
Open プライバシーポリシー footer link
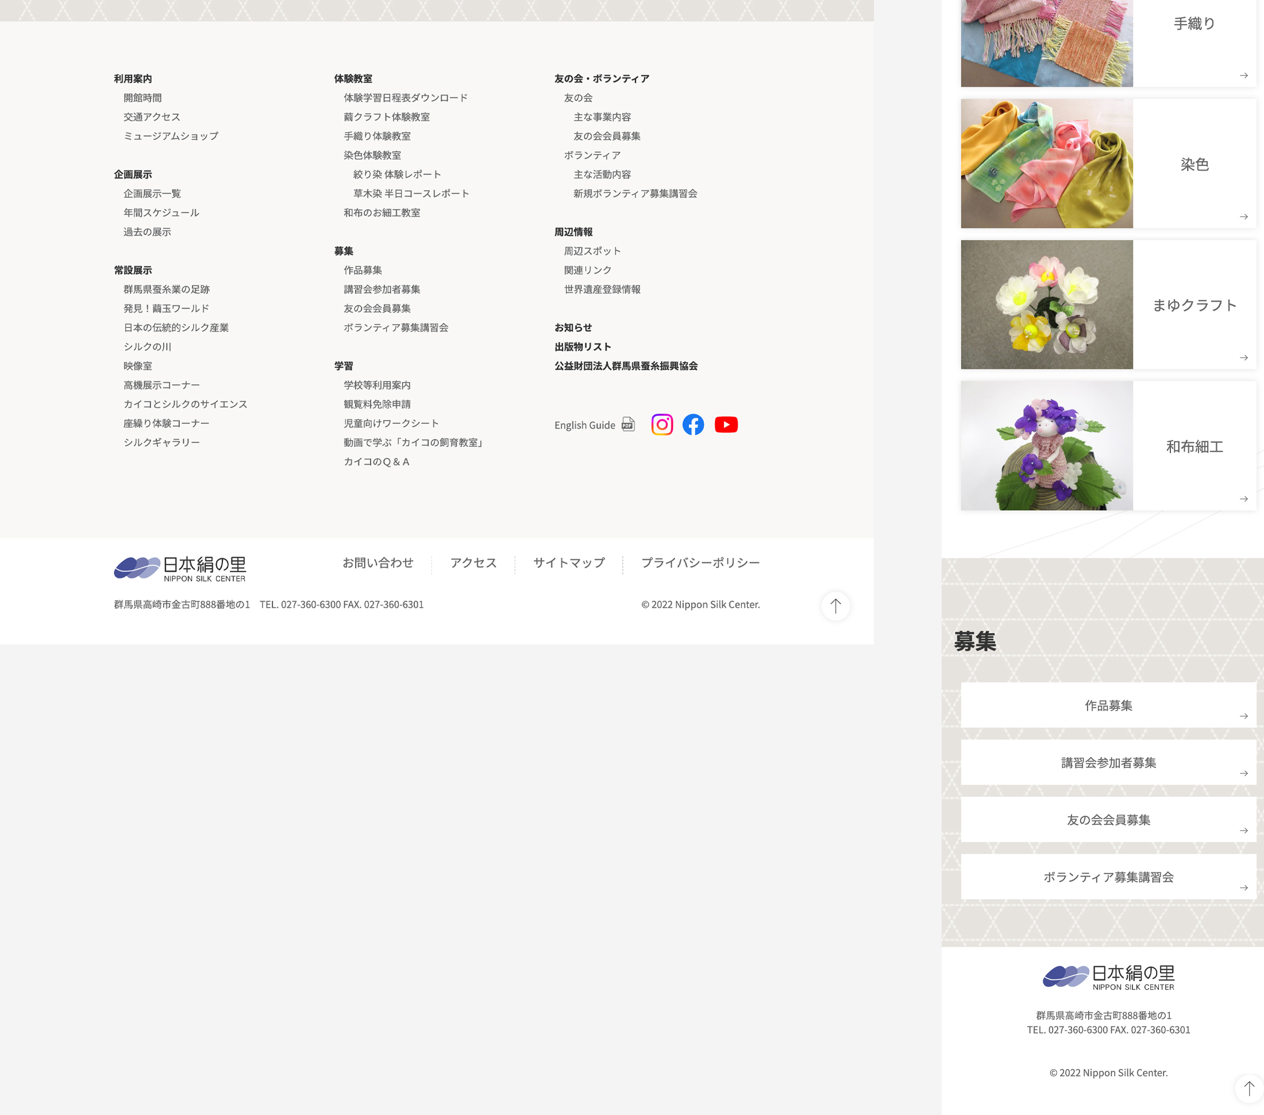[x=700, y=563]
